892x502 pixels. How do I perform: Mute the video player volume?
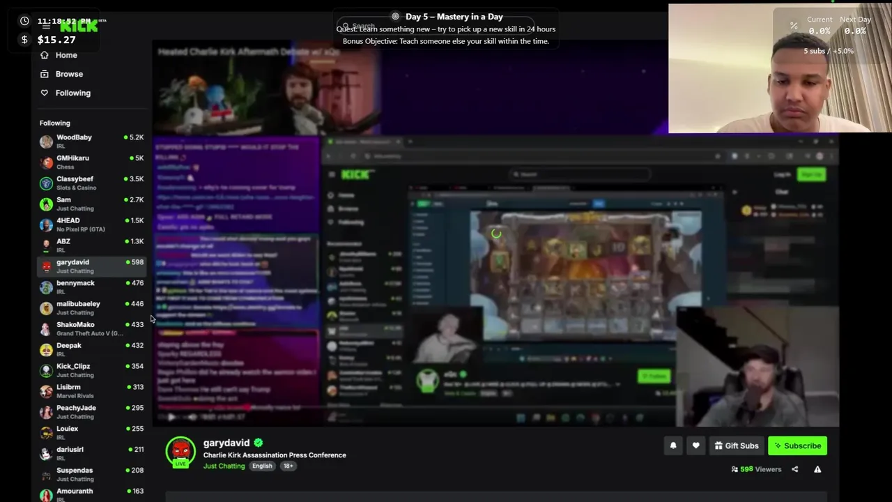point(192,417)
